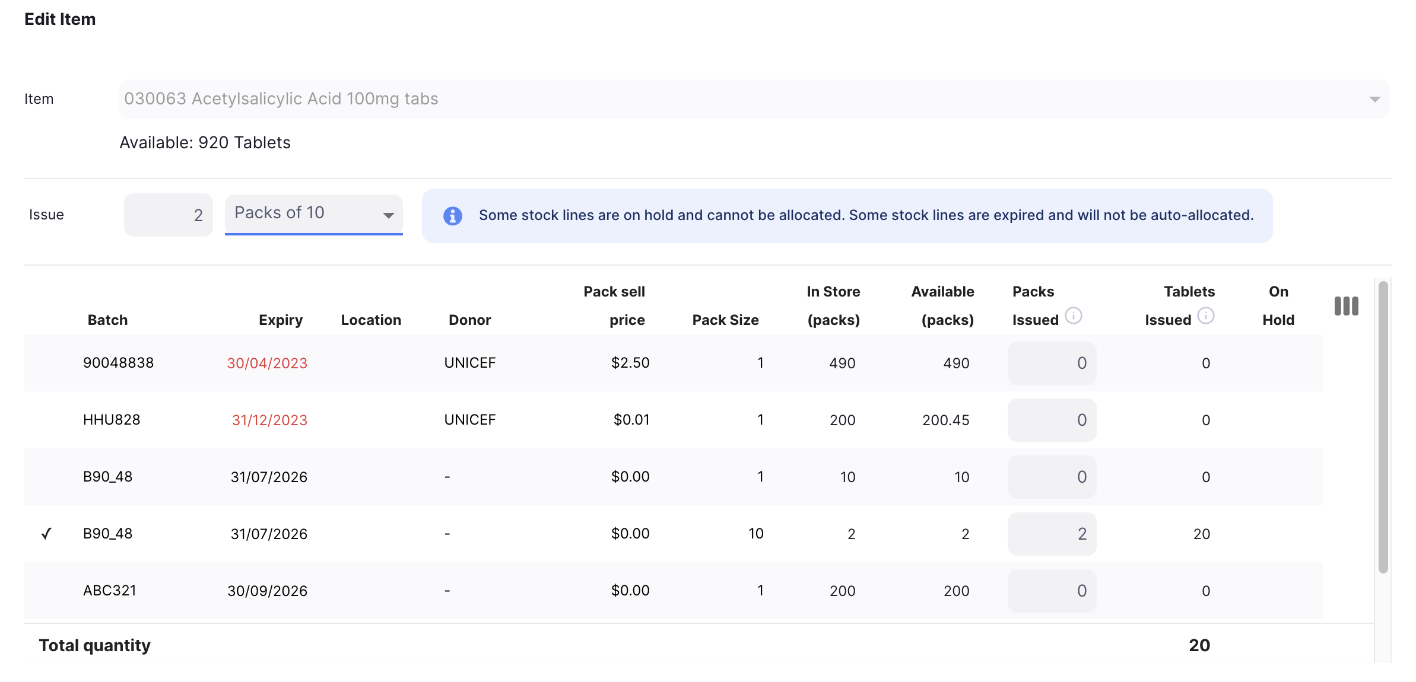Screen dimensions: 1416x682
Task: Open the Packs of 10 dropdown
Action: [313, 214]
